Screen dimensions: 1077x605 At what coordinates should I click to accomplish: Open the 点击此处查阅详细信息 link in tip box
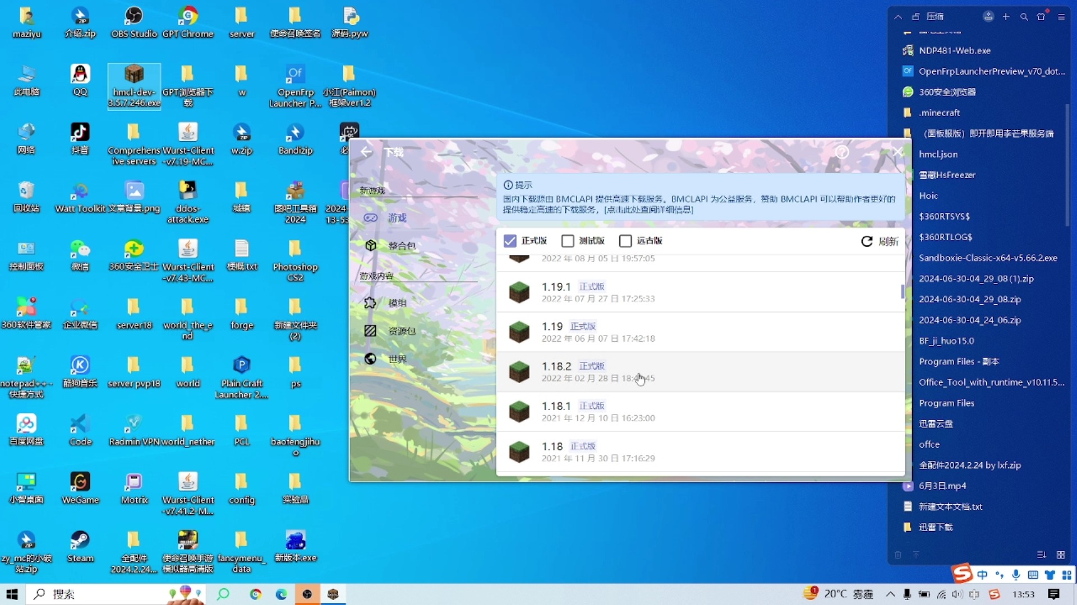coord(649,210)
